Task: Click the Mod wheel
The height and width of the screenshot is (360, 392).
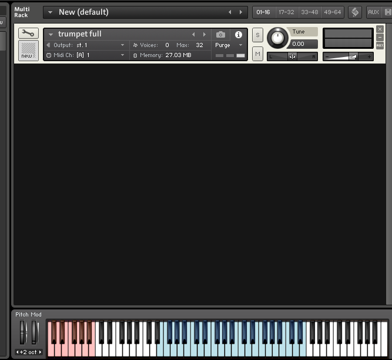Action: (x=35, y=332)
